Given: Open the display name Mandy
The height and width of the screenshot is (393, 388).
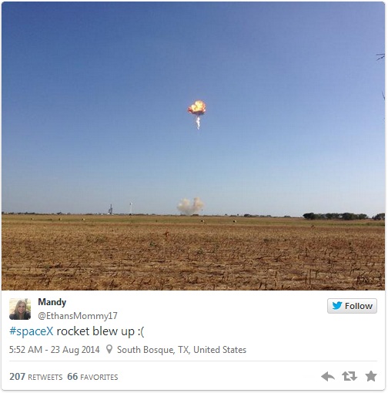Looking at the screenshot, I should click(52, 302).
